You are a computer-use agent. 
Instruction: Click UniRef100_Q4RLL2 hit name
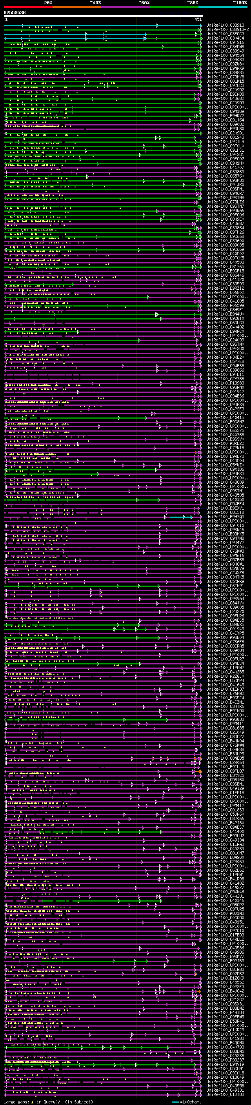[225, 940]
